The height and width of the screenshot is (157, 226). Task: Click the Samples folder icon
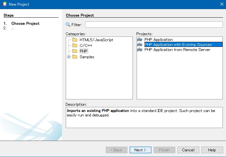(75, 57)
